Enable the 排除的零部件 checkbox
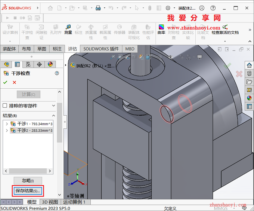 tap(5, 105)
